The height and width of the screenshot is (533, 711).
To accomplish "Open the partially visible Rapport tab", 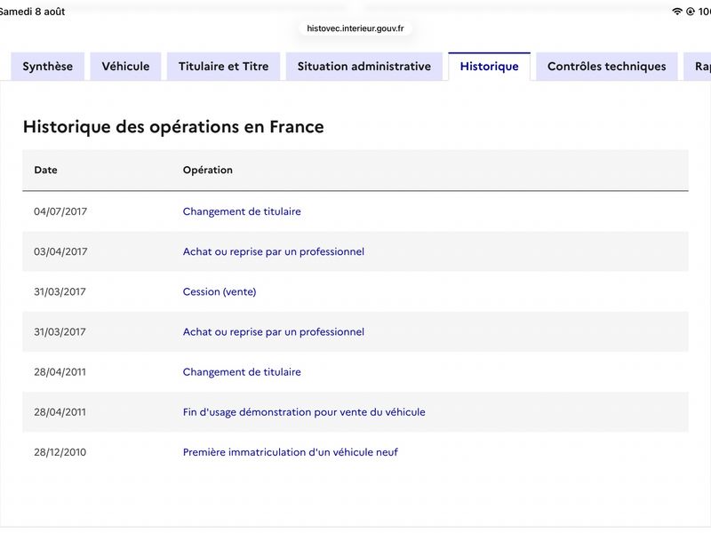I will point(699,66).
